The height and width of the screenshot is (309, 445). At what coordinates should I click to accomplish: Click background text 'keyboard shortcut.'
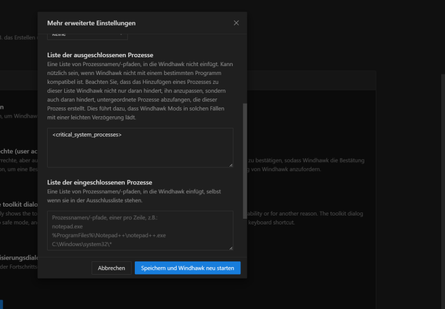(271, 223)
